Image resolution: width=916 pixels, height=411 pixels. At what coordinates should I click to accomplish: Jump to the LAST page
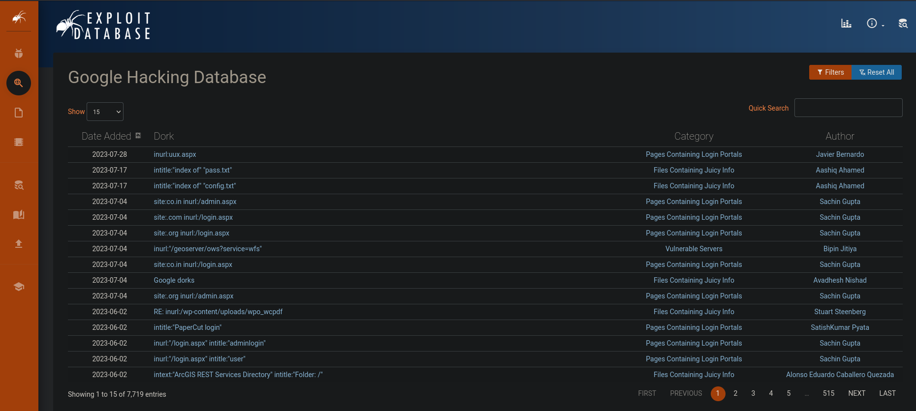tap(887, 393)
